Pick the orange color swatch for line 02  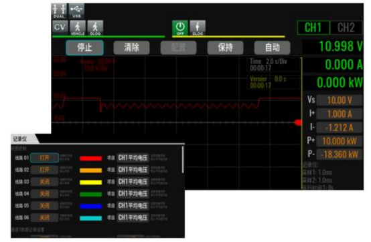[91, 170]
